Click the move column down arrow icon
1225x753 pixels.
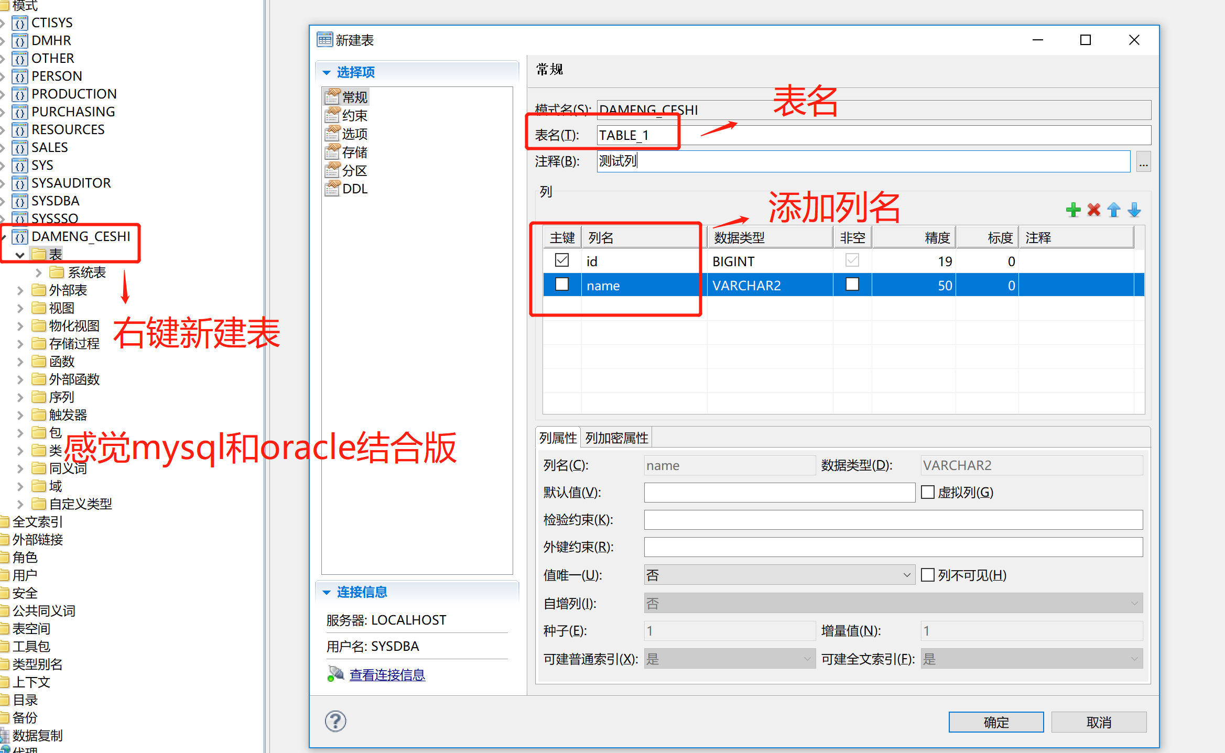(x=1134, y=210)
